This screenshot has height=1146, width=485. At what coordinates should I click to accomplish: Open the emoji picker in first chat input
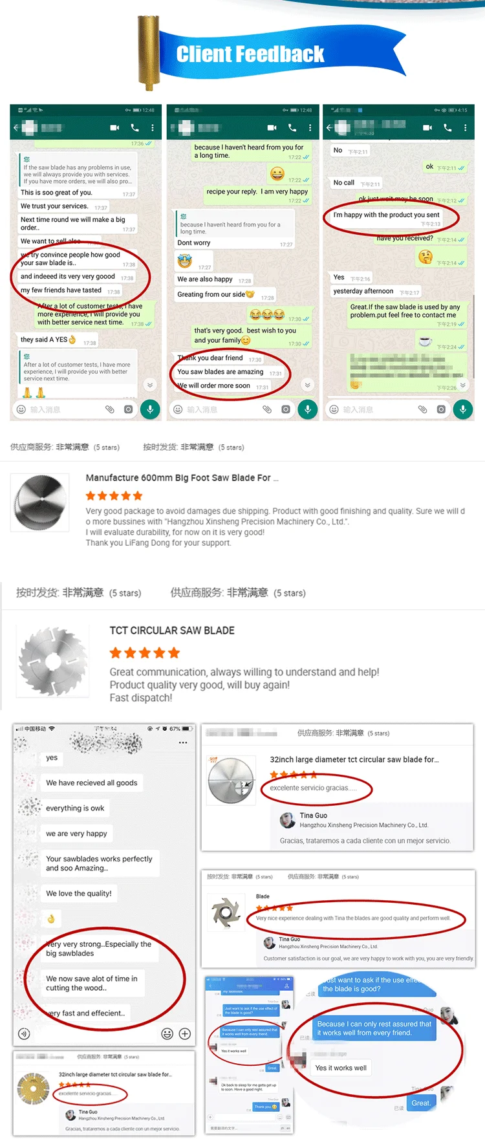[x=21, y=409]
